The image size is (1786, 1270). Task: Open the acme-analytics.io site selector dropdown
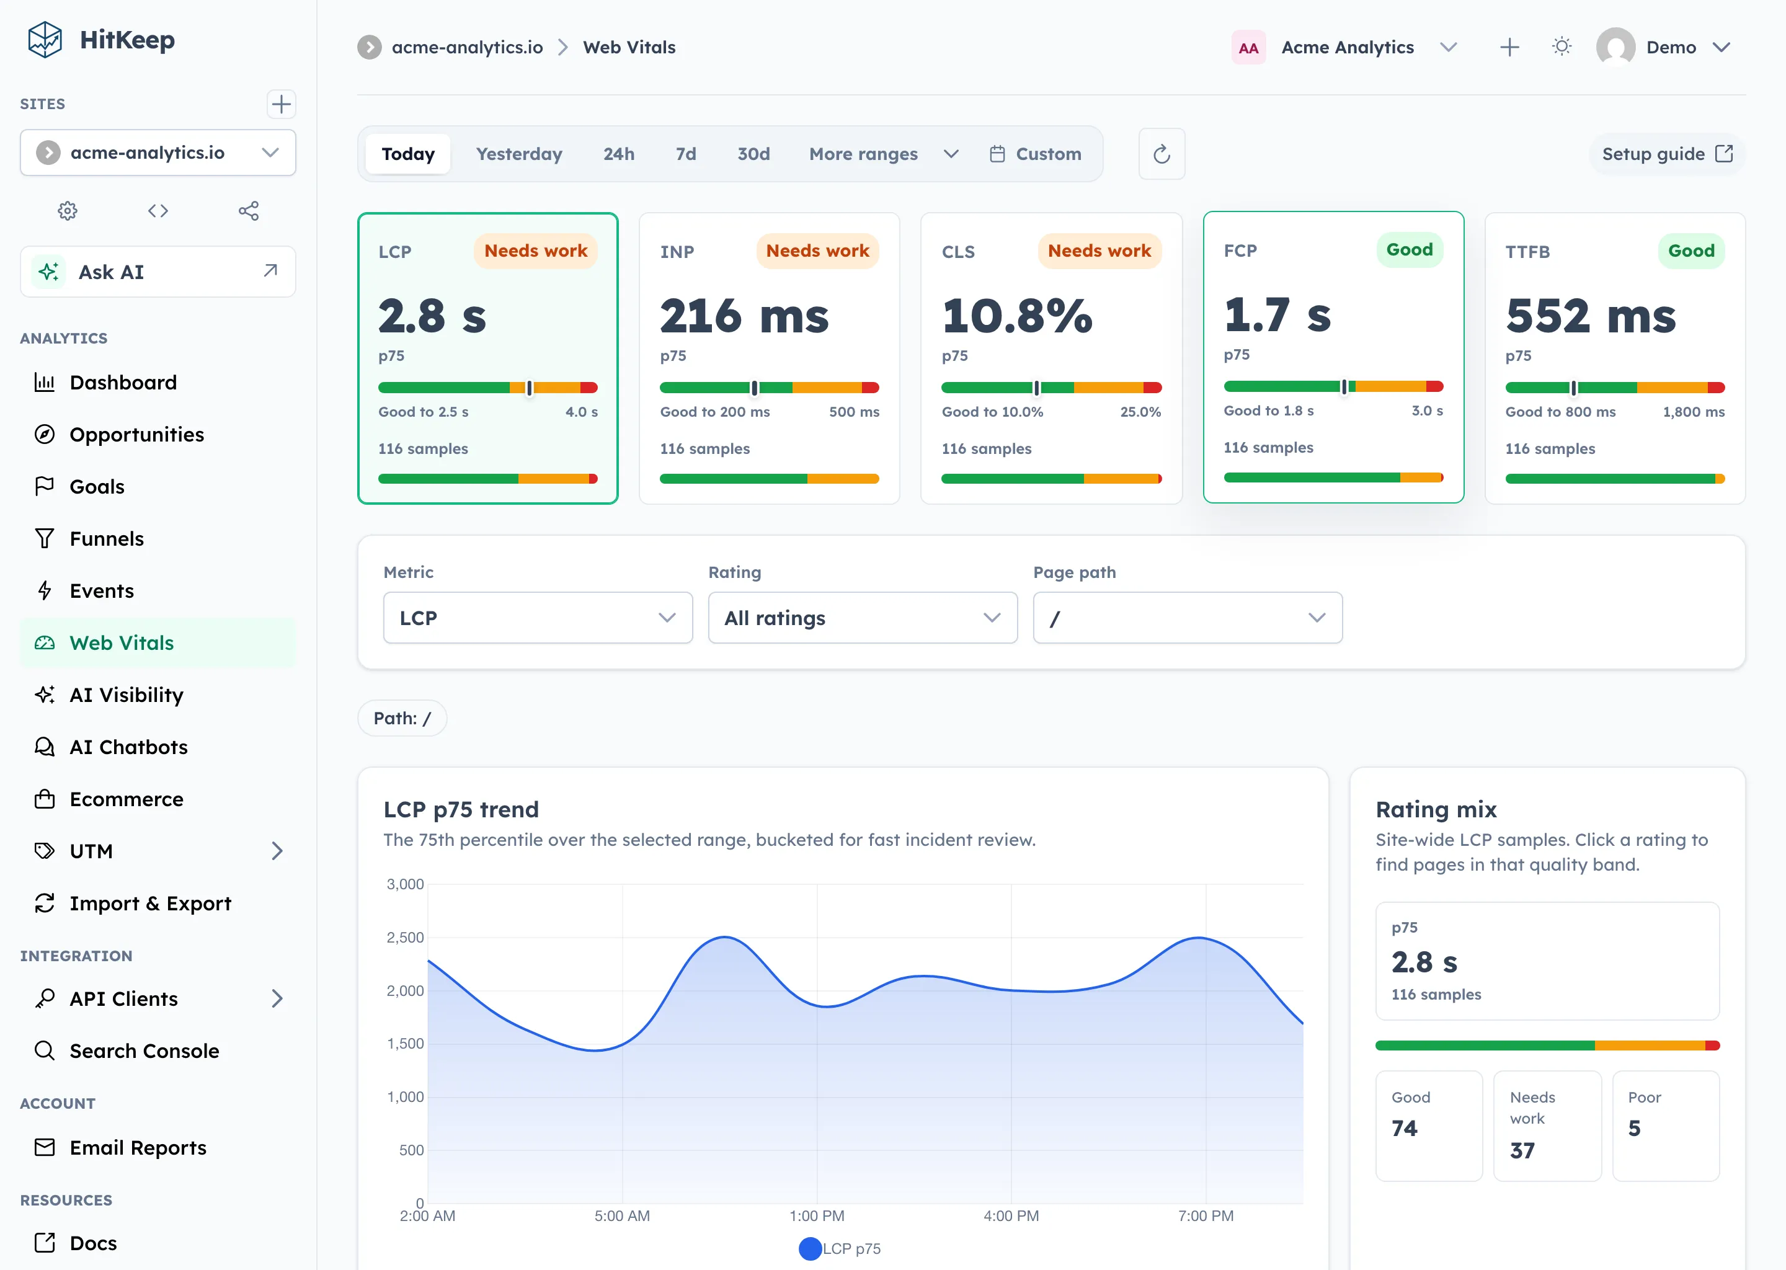[158, 153]
